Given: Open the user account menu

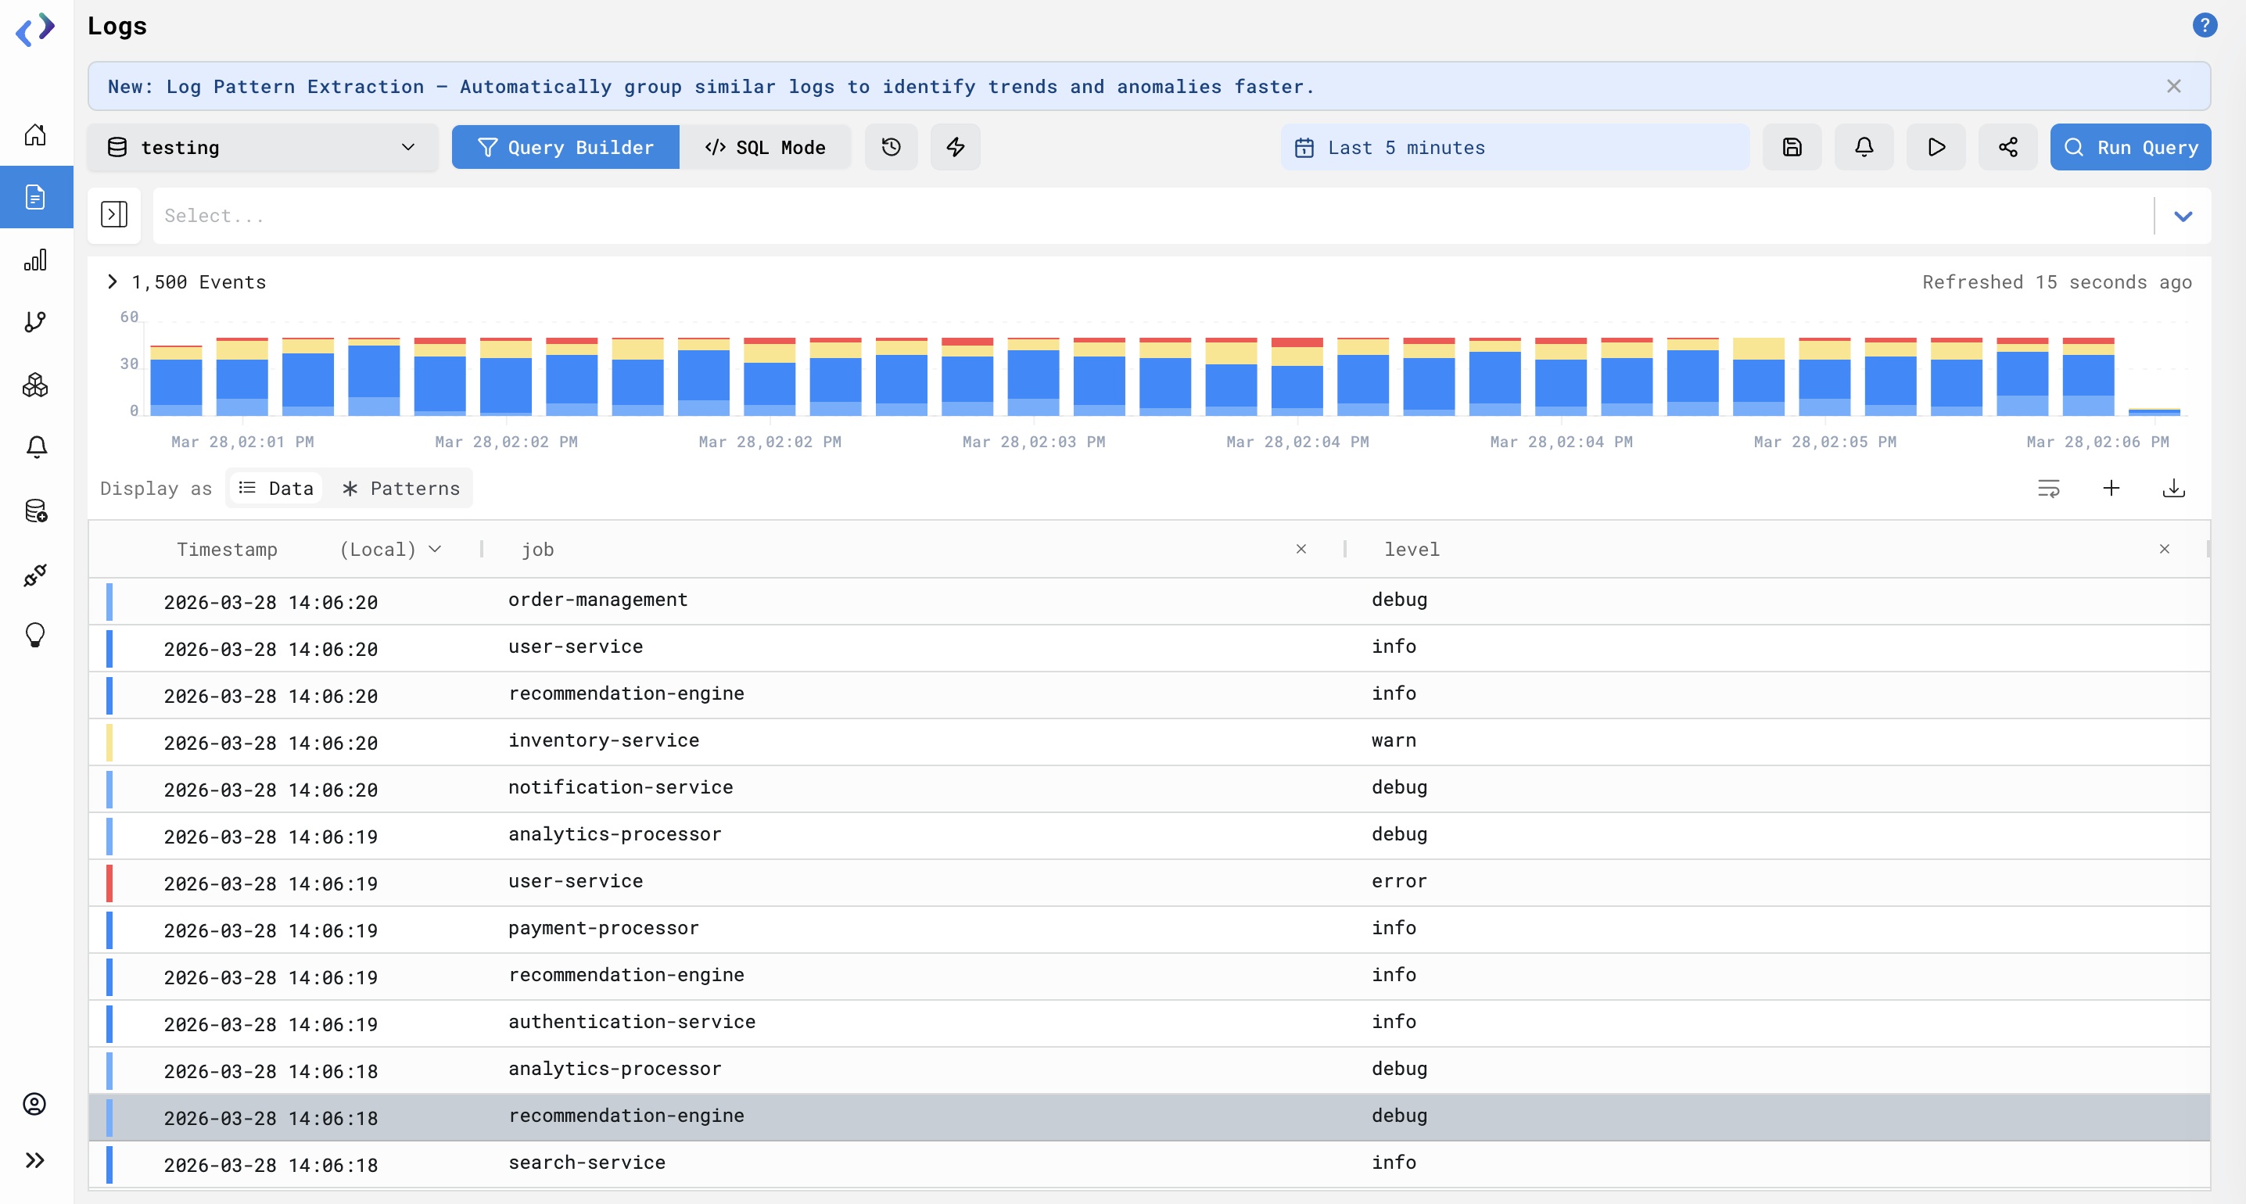Looking at the screenshot, I should pos(34,1104).
